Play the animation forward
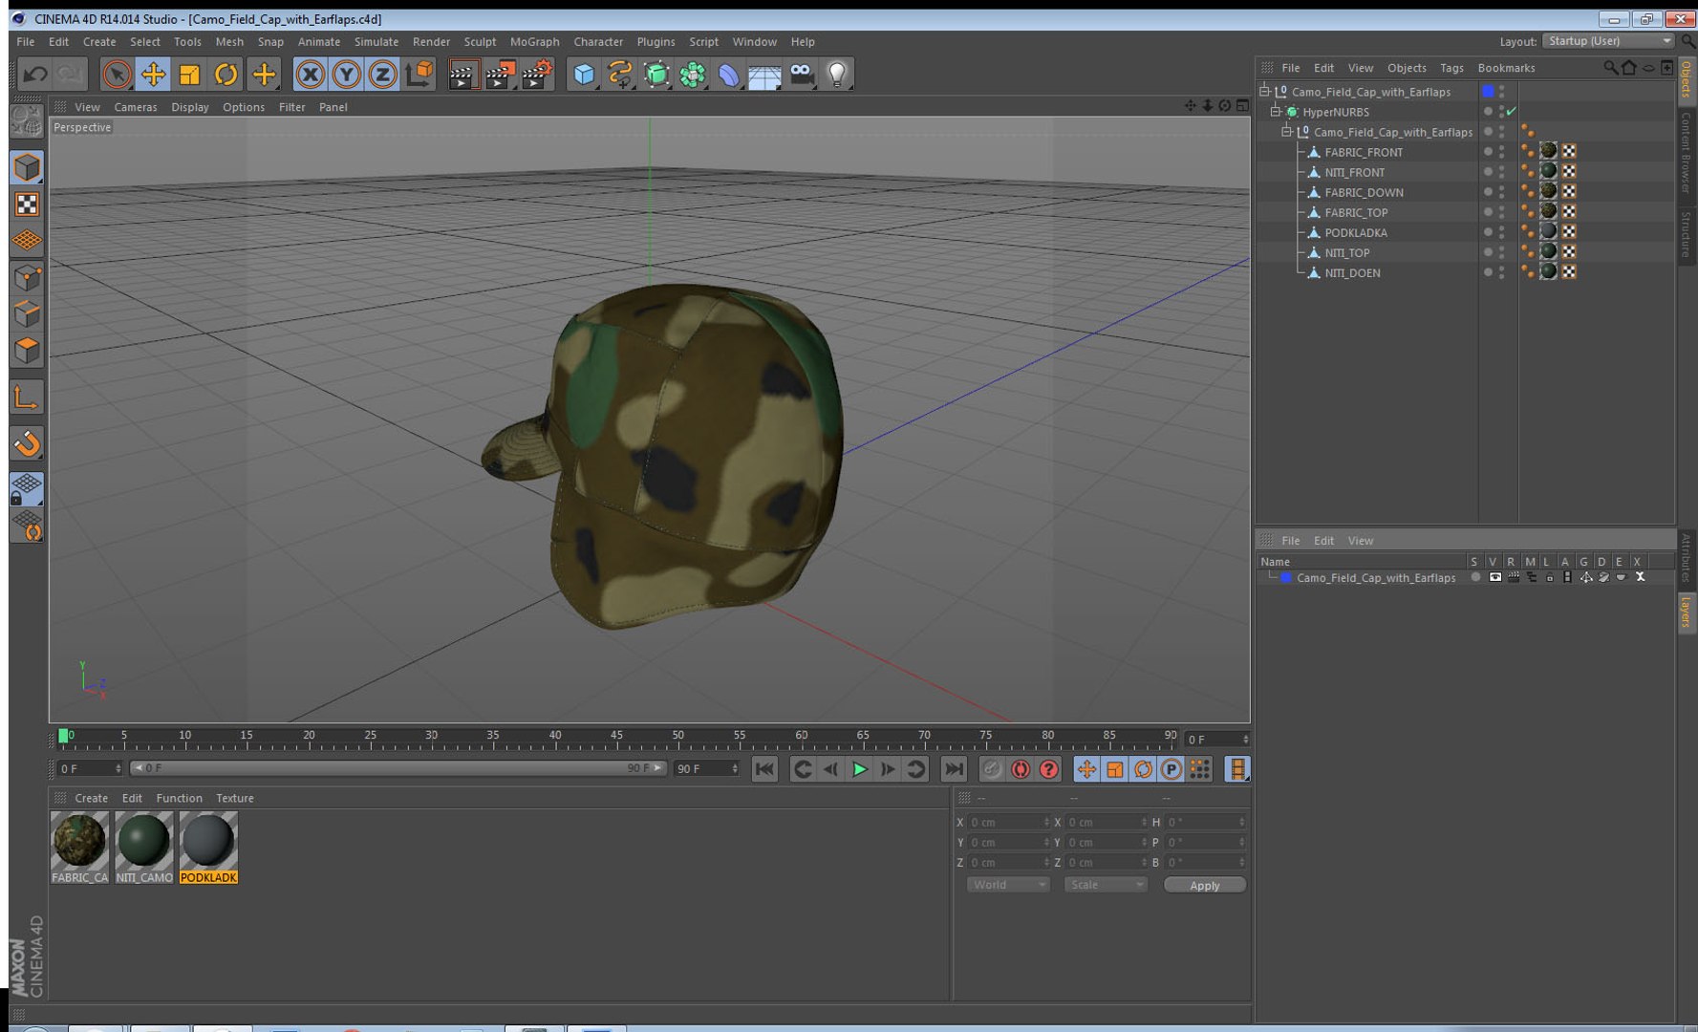The image size is (1698, 1032). (859, 768)
